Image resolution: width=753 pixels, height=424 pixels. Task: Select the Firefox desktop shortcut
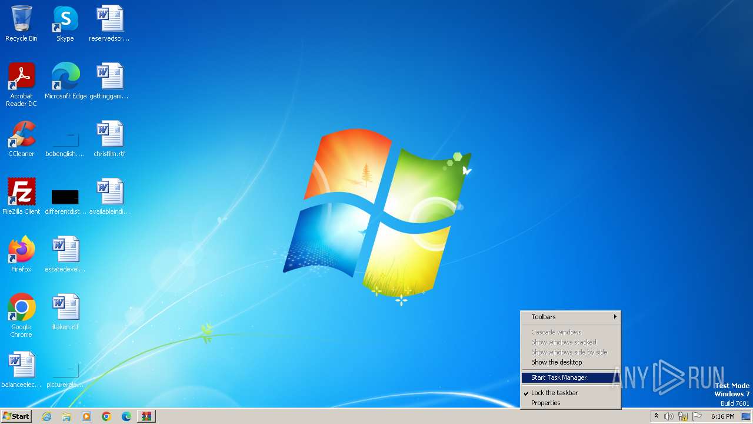(x=21, y=254)
